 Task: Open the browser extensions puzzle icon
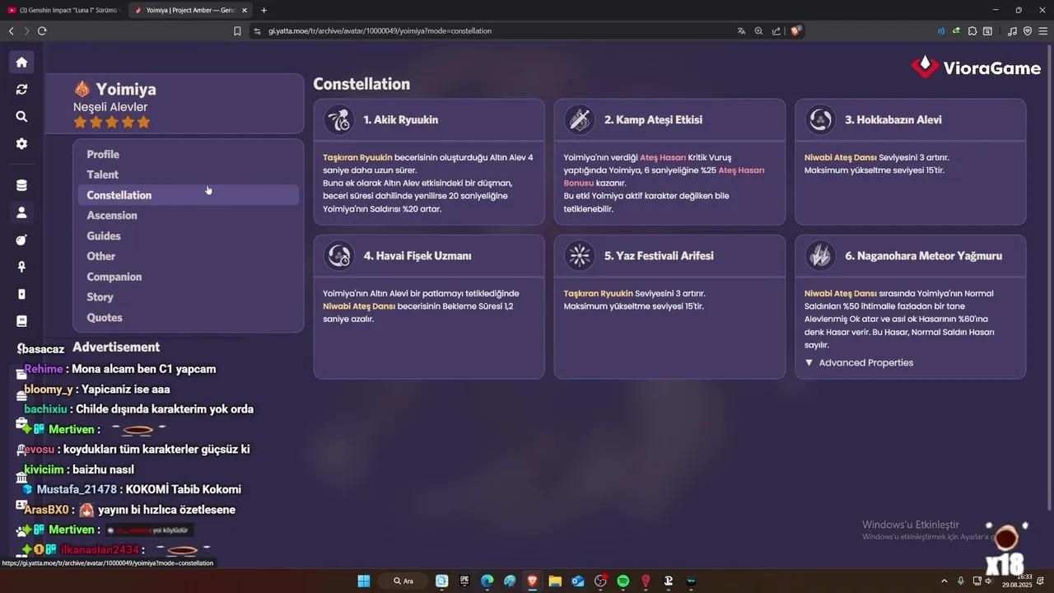click(972, 30)
